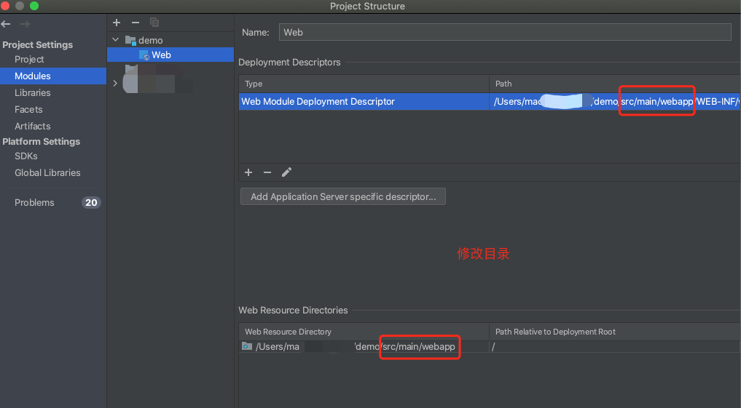Open Facets settings page
The width and height of the screenshot is (741, 408).
[28, 109]
